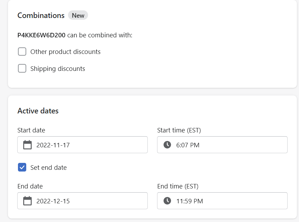Click the Combinations section heading
The height and width of the screenshot is (222, 299).
41,16
